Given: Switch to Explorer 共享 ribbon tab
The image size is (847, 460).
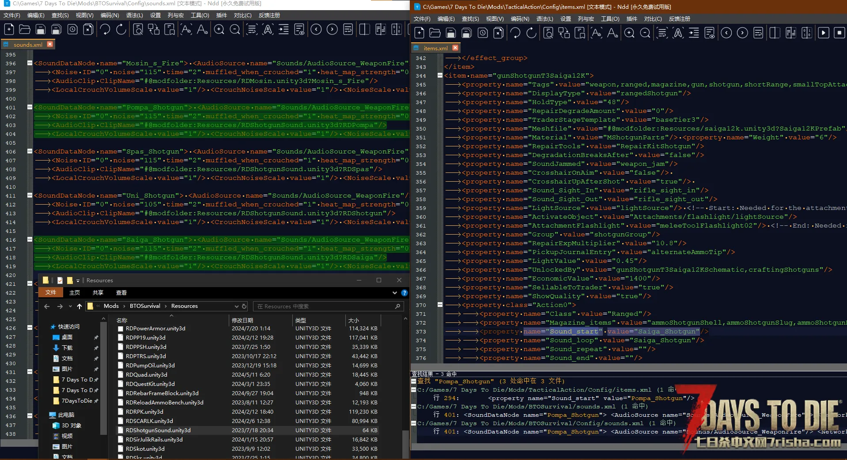Looking at the screenshot, I should click(x=98, y=293).
